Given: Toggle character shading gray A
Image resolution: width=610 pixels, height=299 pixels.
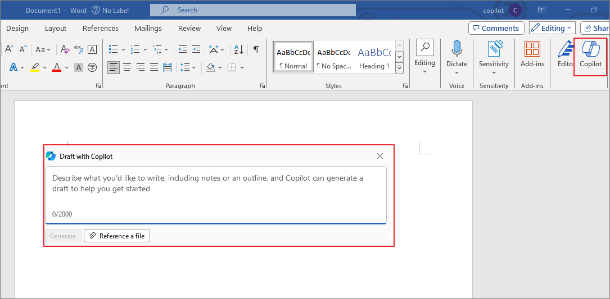Looking at the screenshot, I should [79, 67].
